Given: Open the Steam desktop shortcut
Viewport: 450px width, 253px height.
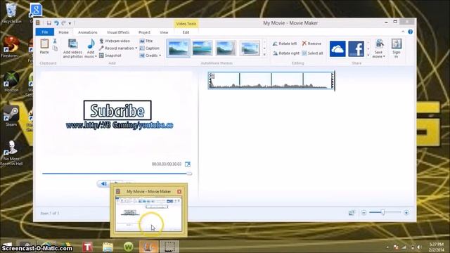Looking at the screenshot, I should point(11,116).
